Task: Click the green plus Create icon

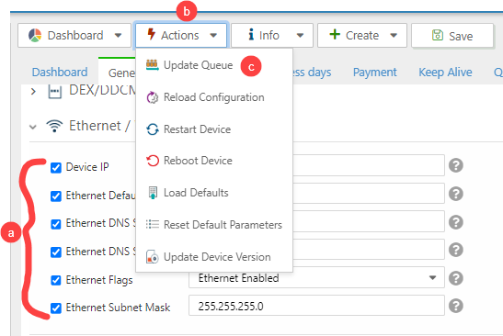Action: (335, 34)
